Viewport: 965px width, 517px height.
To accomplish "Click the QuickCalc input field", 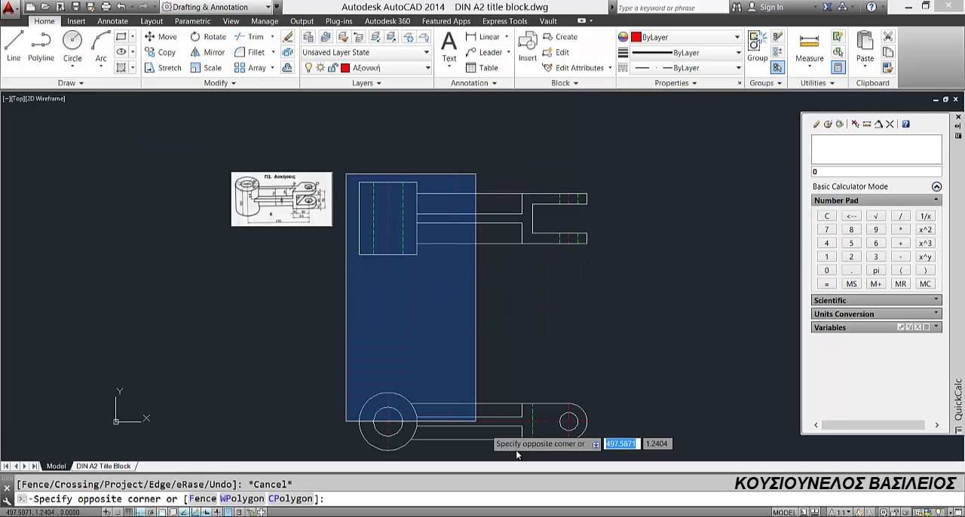I will pyautogui.click(x=876, y=172).
